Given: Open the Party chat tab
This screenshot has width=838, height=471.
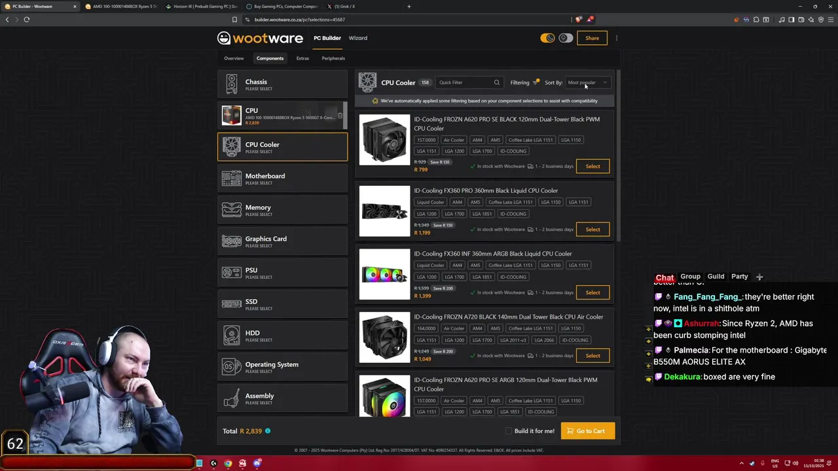Looking at the screenshot, I should coord(740,277).
